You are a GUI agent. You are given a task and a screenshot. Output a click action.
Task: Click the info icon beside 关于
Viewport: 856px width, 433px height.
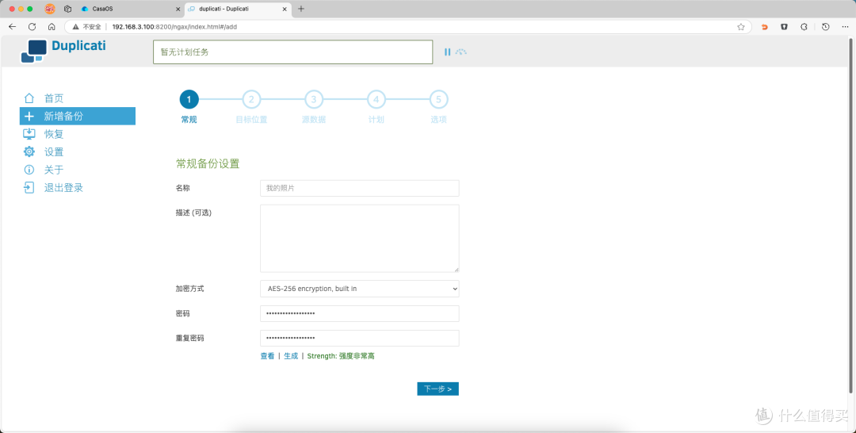coord(29,170)
